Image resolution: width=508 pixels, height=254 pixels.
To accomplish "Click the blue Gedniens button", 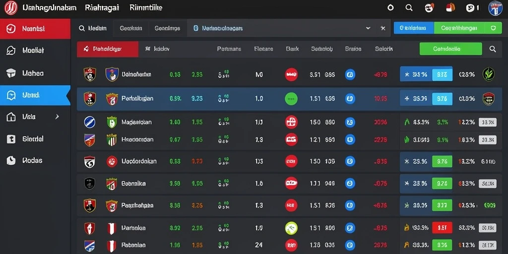I will 413,28.
